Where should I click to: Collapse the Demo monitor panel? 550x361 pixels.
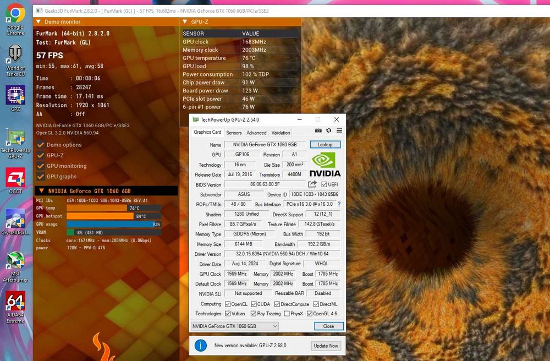click(38, 22)
